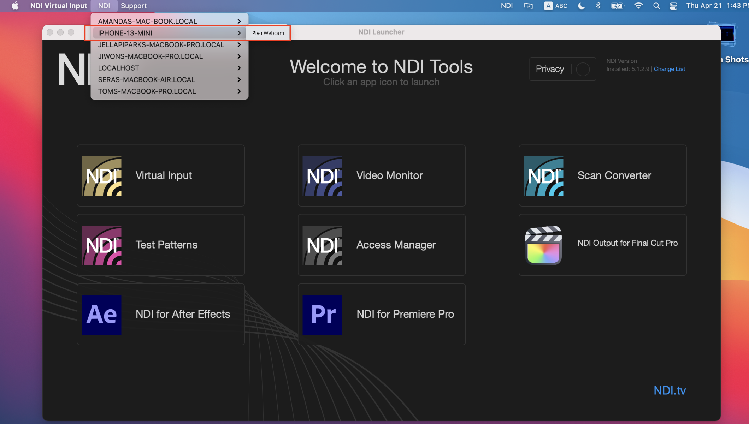Open the Wi-Fi menu bar icon

click(x=638, y=6)
